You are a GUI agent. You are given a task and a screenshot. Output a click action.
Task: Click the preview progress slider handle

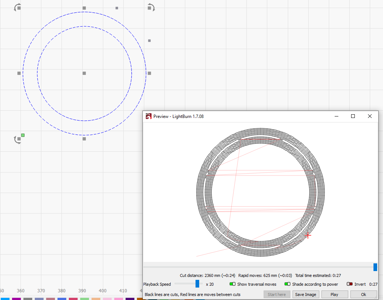point(375,267)
